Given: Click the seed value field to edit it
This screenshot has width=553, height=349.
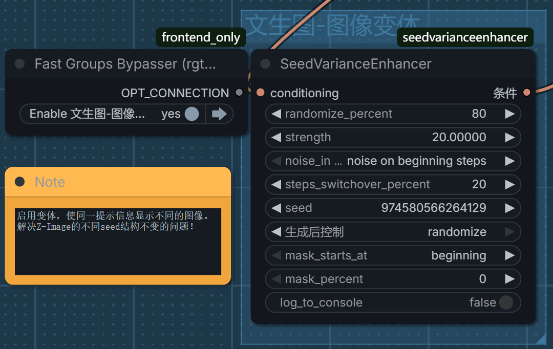Looking at the screenshot, I should click(433, 208).
